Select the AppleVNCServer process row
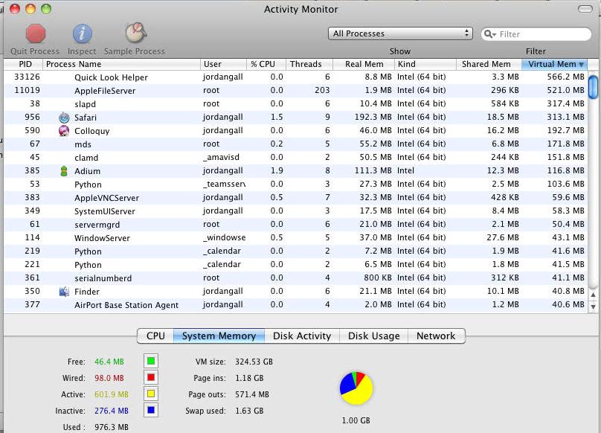Image resolution: width=601 pixels, height=433 pixels. click(x=295, y=198)
